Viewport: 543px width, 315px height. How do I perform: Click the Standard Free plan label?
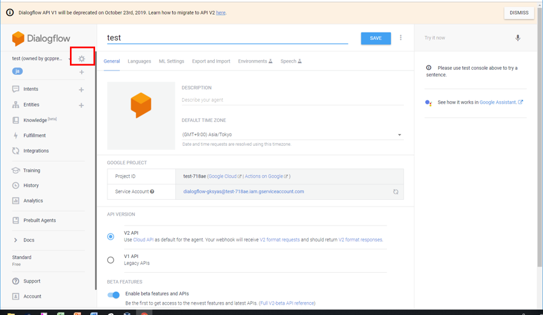coord(21,260)
